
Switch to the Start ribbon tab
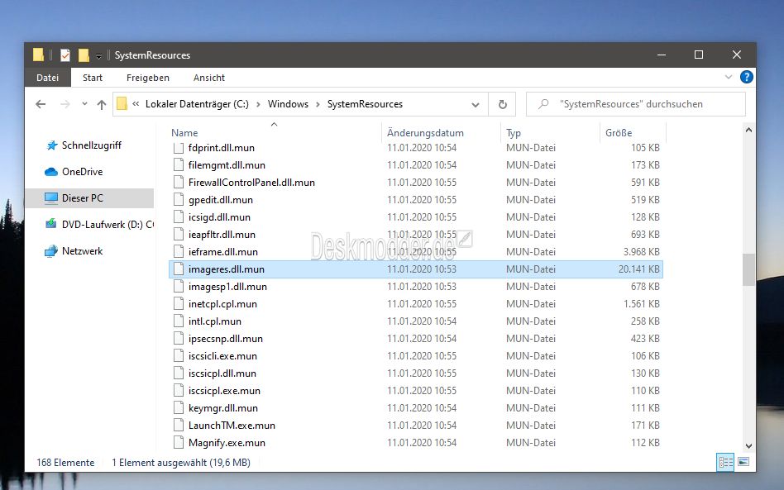tap(93, 78)
